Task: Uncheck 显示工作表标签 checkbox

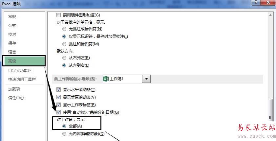Action: [58, 105]
